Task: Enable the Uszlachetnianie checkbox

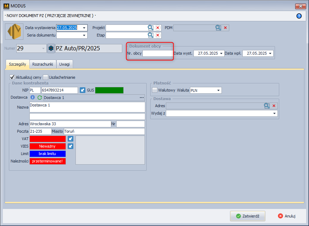Action: [45, 77]
